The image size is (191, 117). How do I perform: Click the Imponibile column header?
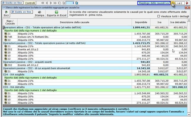pyautogui.click(x=141, y=22)
